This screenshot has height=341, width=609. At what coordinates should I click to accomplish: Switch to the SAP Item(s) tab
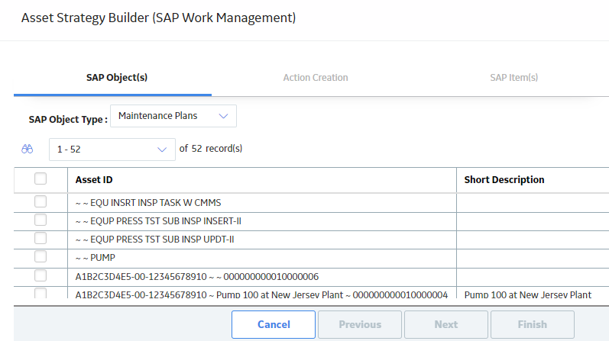513,78
